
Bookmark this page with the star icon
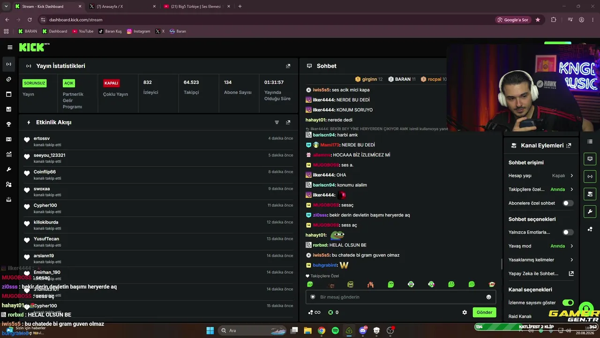click(x=538, y=20)
